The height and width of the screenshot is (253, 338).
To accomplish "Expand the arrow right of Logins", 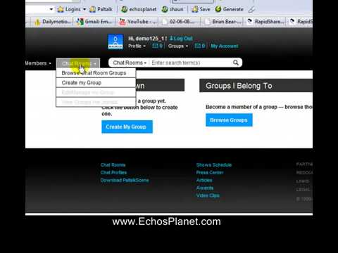I will coord(84,9).
